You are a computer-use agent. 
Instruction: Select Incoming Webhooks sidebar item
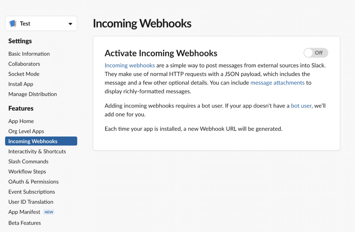[33, 141]
